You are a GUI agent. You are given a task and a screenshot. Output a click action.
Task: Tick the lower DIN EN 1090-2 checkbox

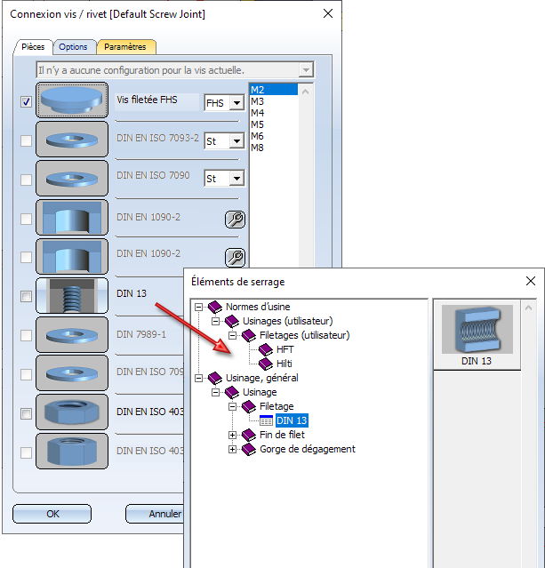26,257
